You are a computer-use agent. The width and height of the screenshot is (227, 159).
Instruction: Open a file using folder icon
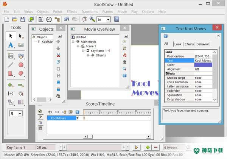tap(15, 19)
